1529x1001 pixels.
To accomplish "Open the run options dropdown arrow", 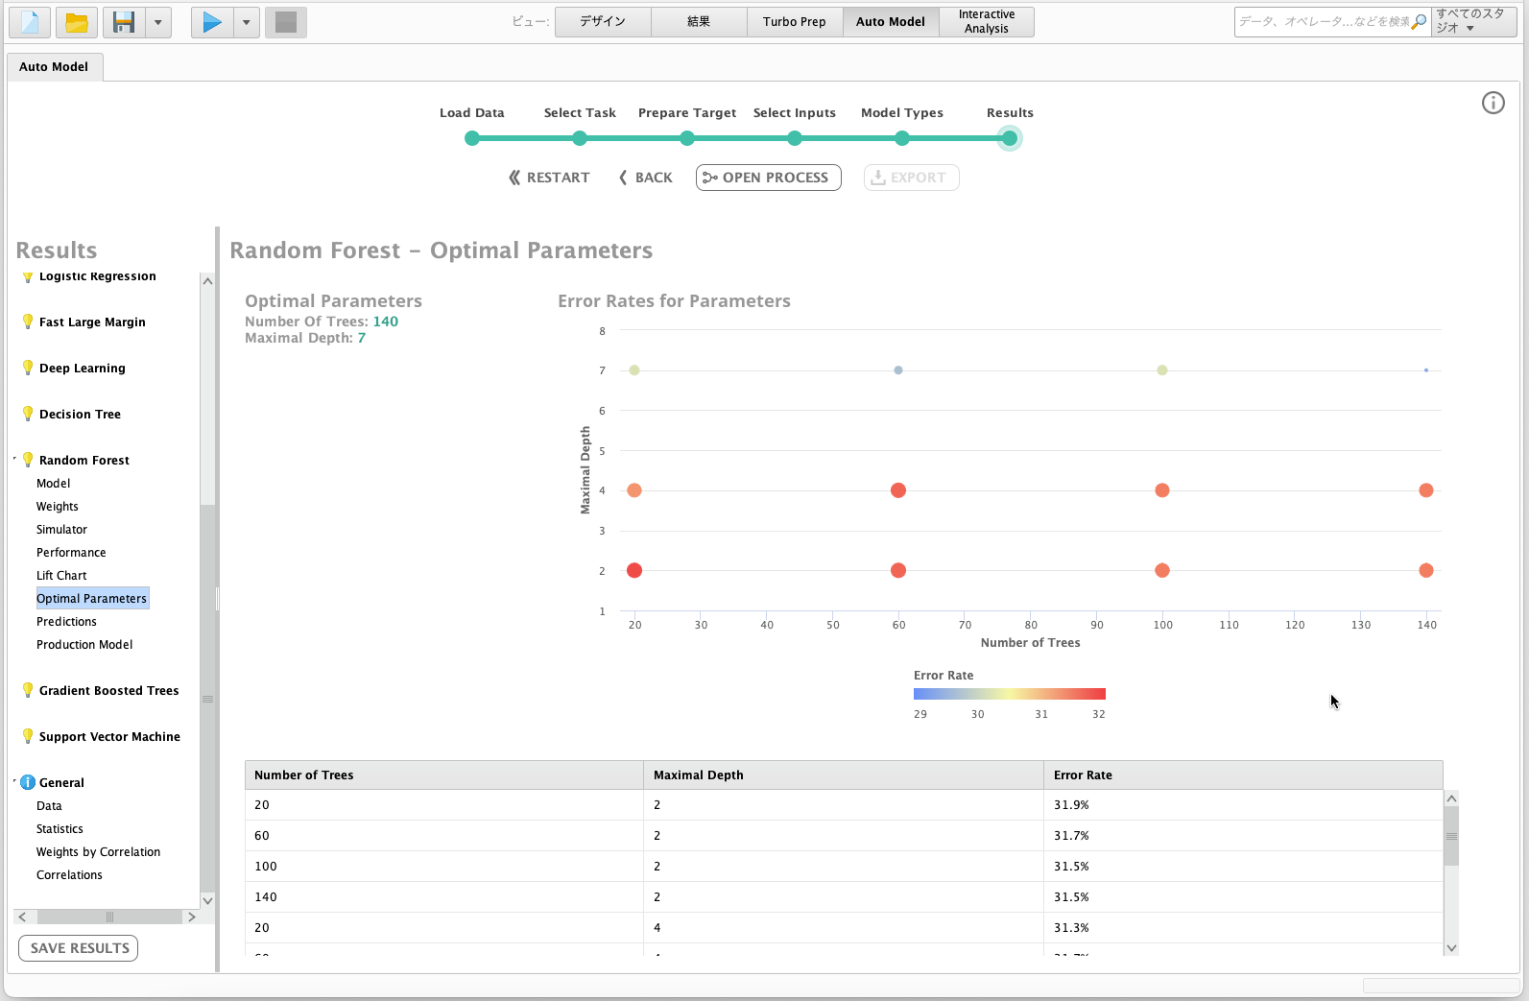I will click(x=247, y=22).
